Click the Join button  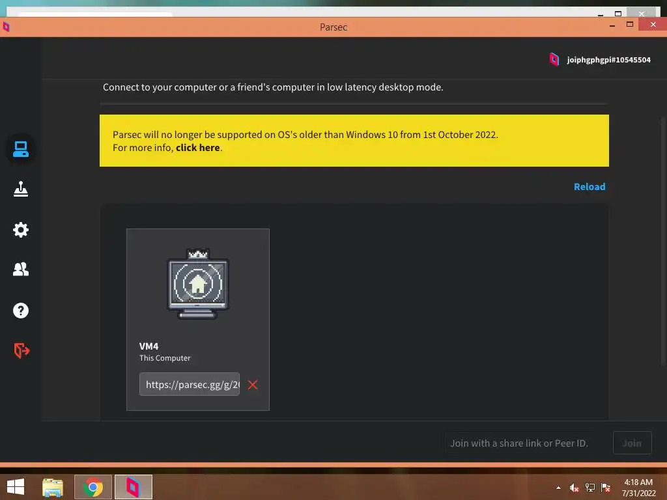coord(632,443)
